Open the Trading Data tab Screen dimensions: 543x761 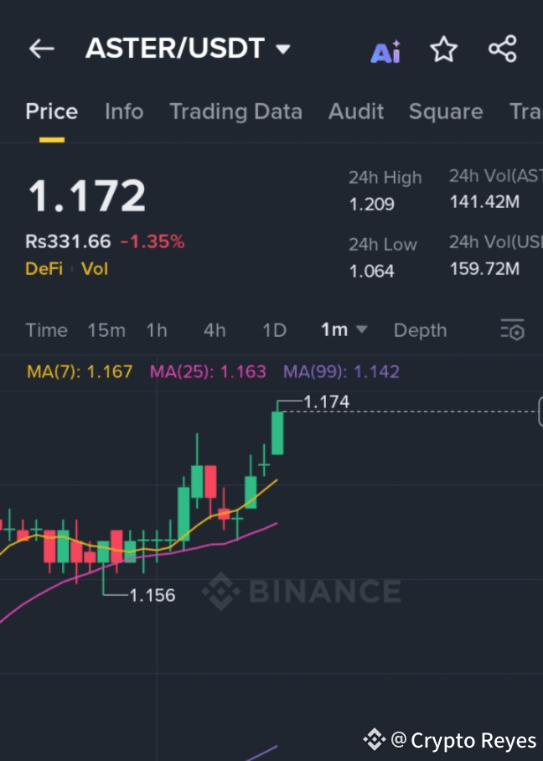point(235,111)
